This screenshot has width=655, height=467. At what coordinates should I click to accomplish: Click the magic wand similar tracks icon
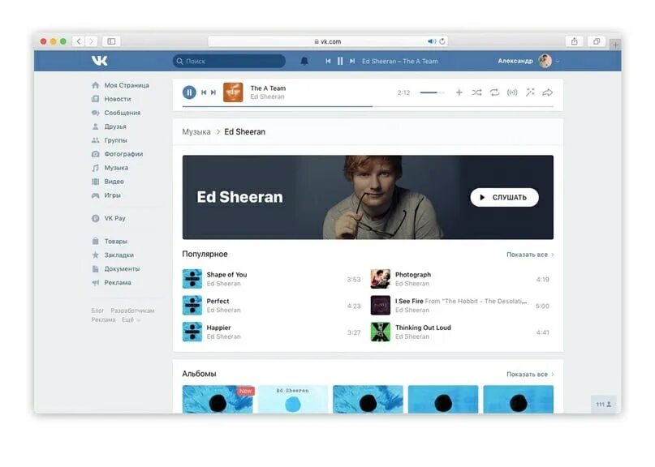(530, 92)
